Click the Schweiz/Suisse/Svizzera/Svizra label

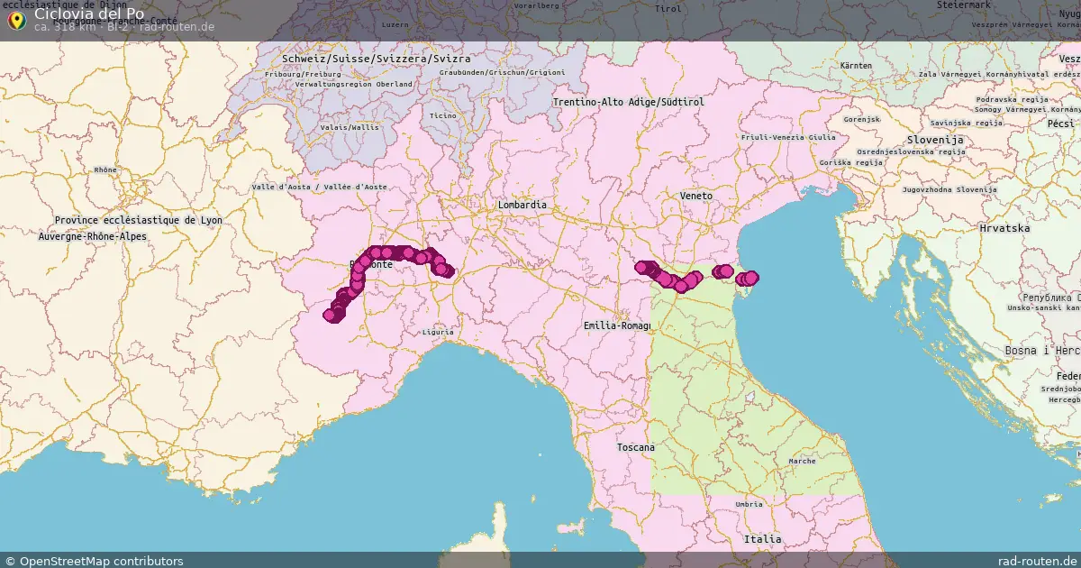pos(377,58)
